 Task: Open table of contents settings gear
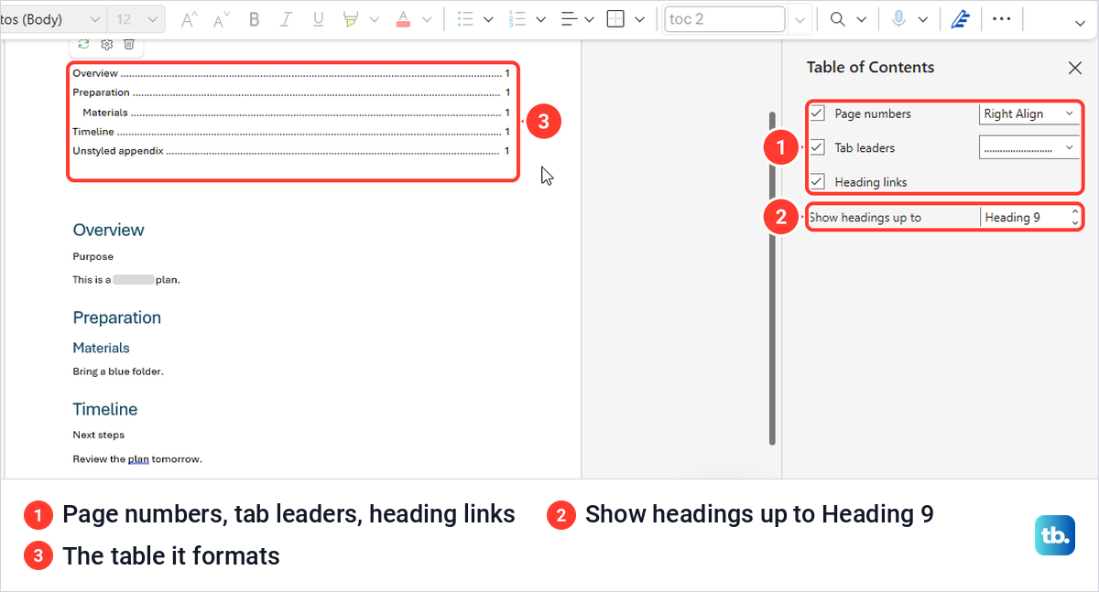(106, 43)
